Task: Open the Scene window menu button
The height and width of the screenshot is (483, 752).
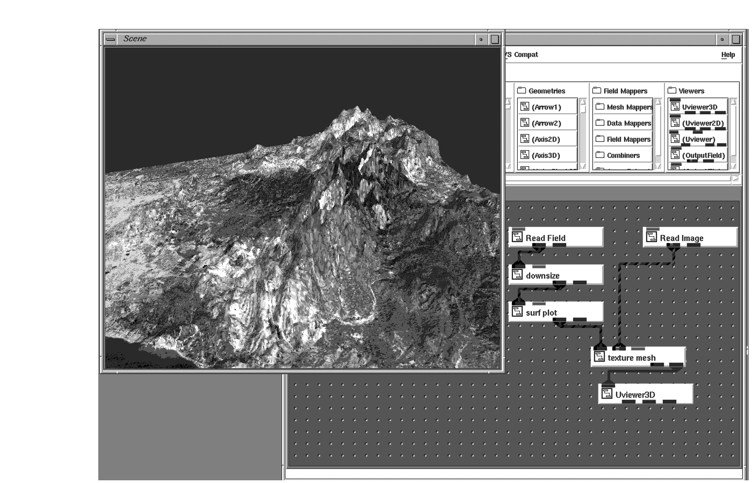Action: 110,39
